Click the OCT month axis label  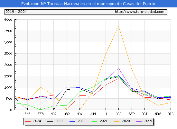[x=144, y=114]
